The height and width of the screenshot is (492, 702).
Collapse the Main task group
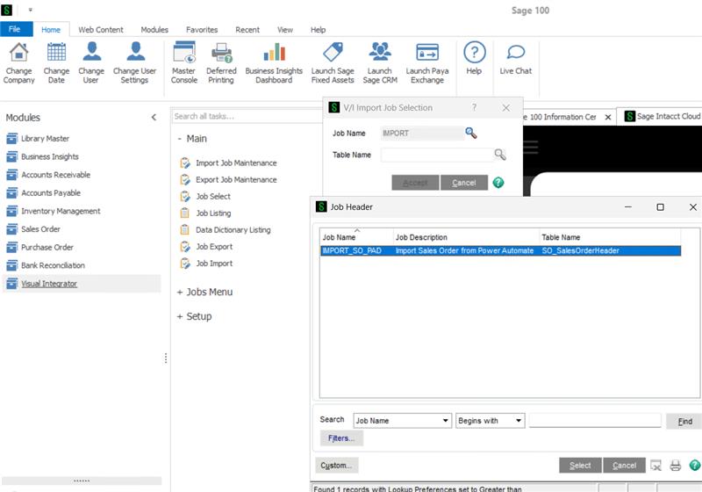coord(180,139)
